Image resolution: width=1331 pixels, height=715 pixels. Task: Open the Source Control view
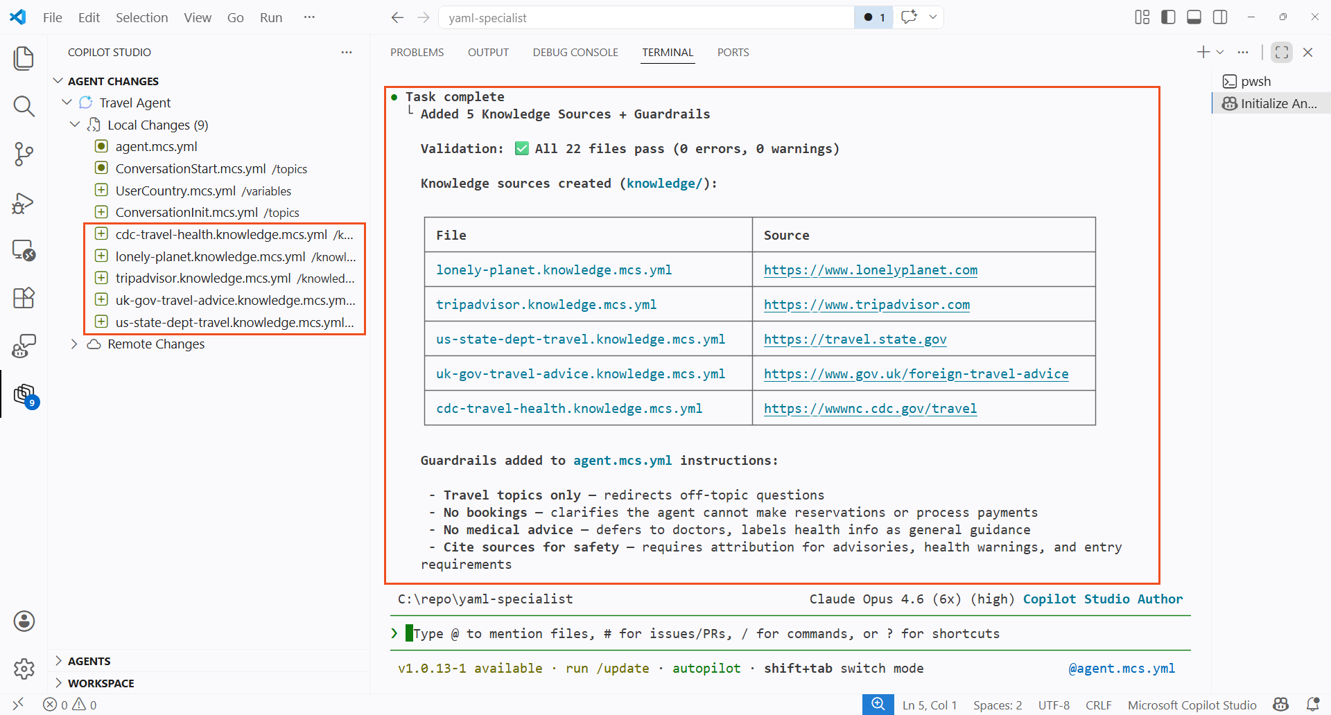coord(24,154)
